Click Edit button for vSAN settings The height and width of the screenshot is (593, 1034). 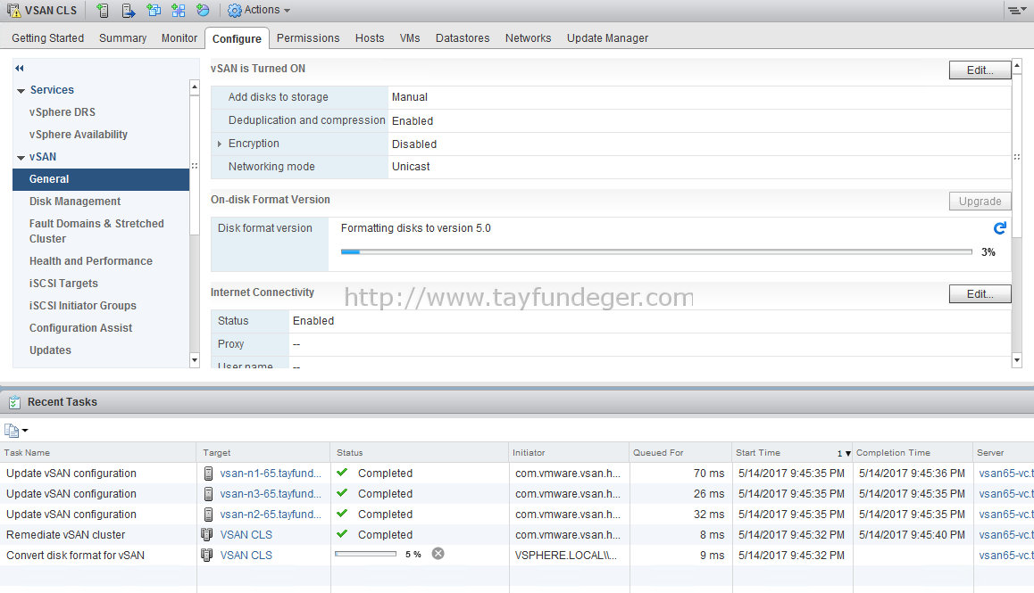[x=980, y=70]
